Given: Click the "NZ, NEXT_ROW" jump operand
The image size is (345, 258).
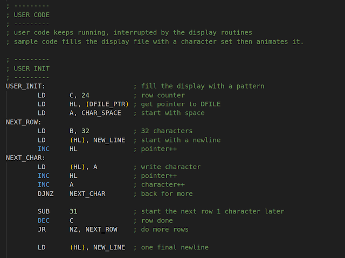Looking at the screenshot, I should [x=95, y=230].
